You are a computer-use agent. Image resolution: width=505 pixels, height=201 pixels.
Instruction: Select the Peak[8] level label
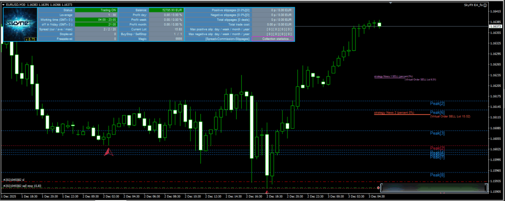pyautogui.click(x=437, y=175)
